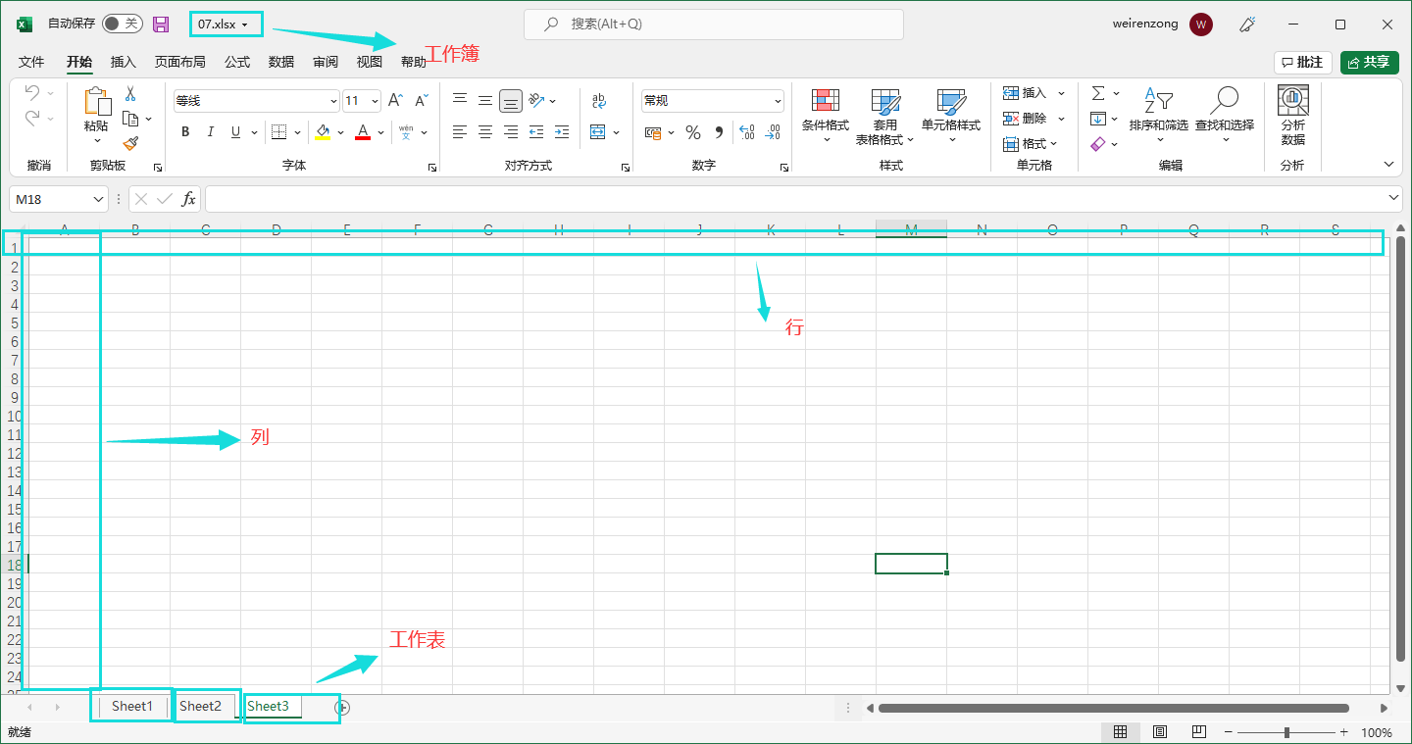Add a new sheet with plus icon
The height and width of the screenshot is (744, 1412).
[x=342, y=707]
